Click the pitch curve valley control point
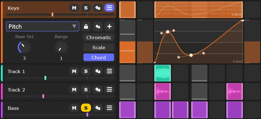This screenshot has height=119, width=261. [191, 55]
